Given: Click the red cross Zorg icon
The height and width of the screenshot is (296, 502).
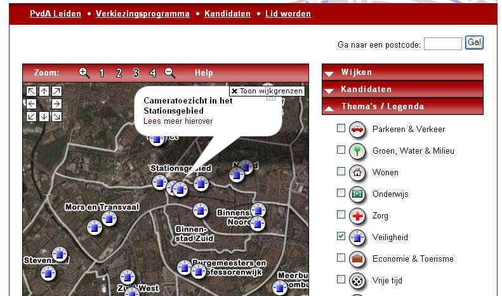Looking at the screenshot, I should coord(357,216).
